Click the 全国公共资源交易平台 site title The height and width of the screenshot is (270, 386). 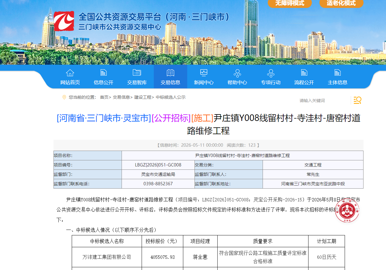(153, 17)
